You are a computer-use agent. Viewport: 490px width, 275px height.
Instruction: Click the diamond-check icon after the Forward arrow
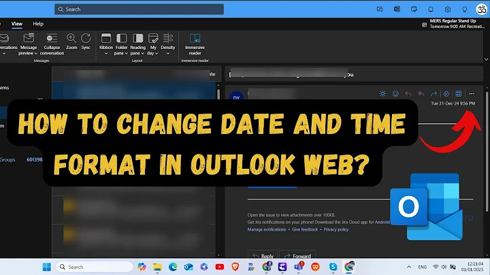pos(446,93)
